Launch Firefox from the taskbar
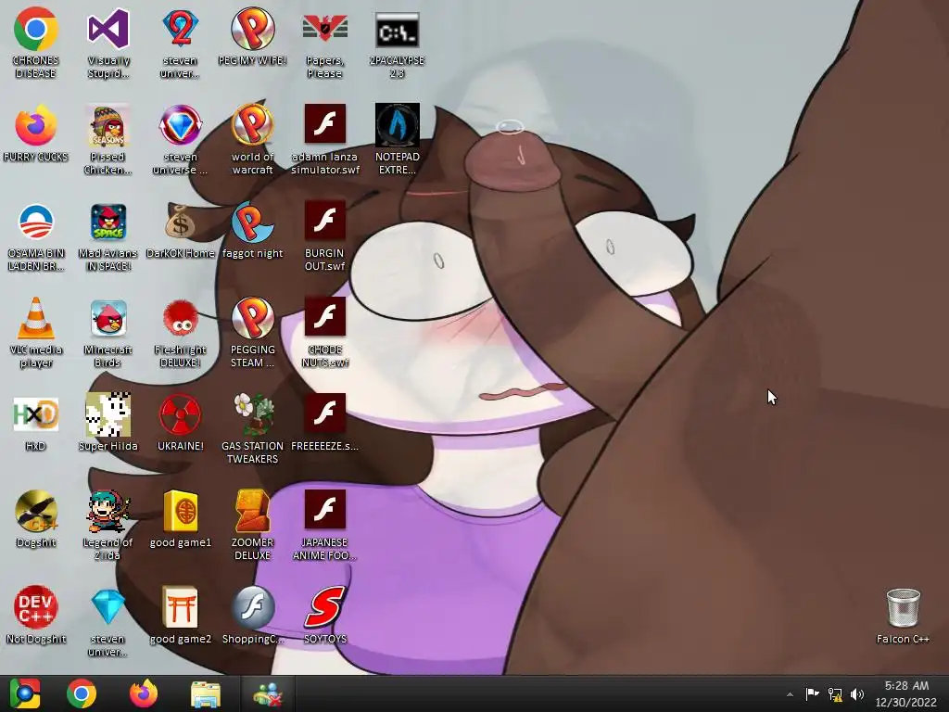Viewport: 949px width, 712px height. (x=144, y=693)
